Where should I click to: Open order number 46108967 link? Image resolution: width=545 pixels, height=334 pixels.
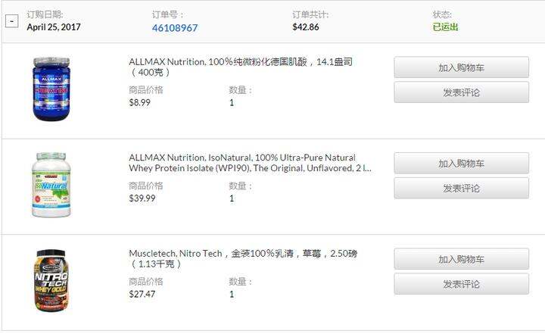coord(175,28)
